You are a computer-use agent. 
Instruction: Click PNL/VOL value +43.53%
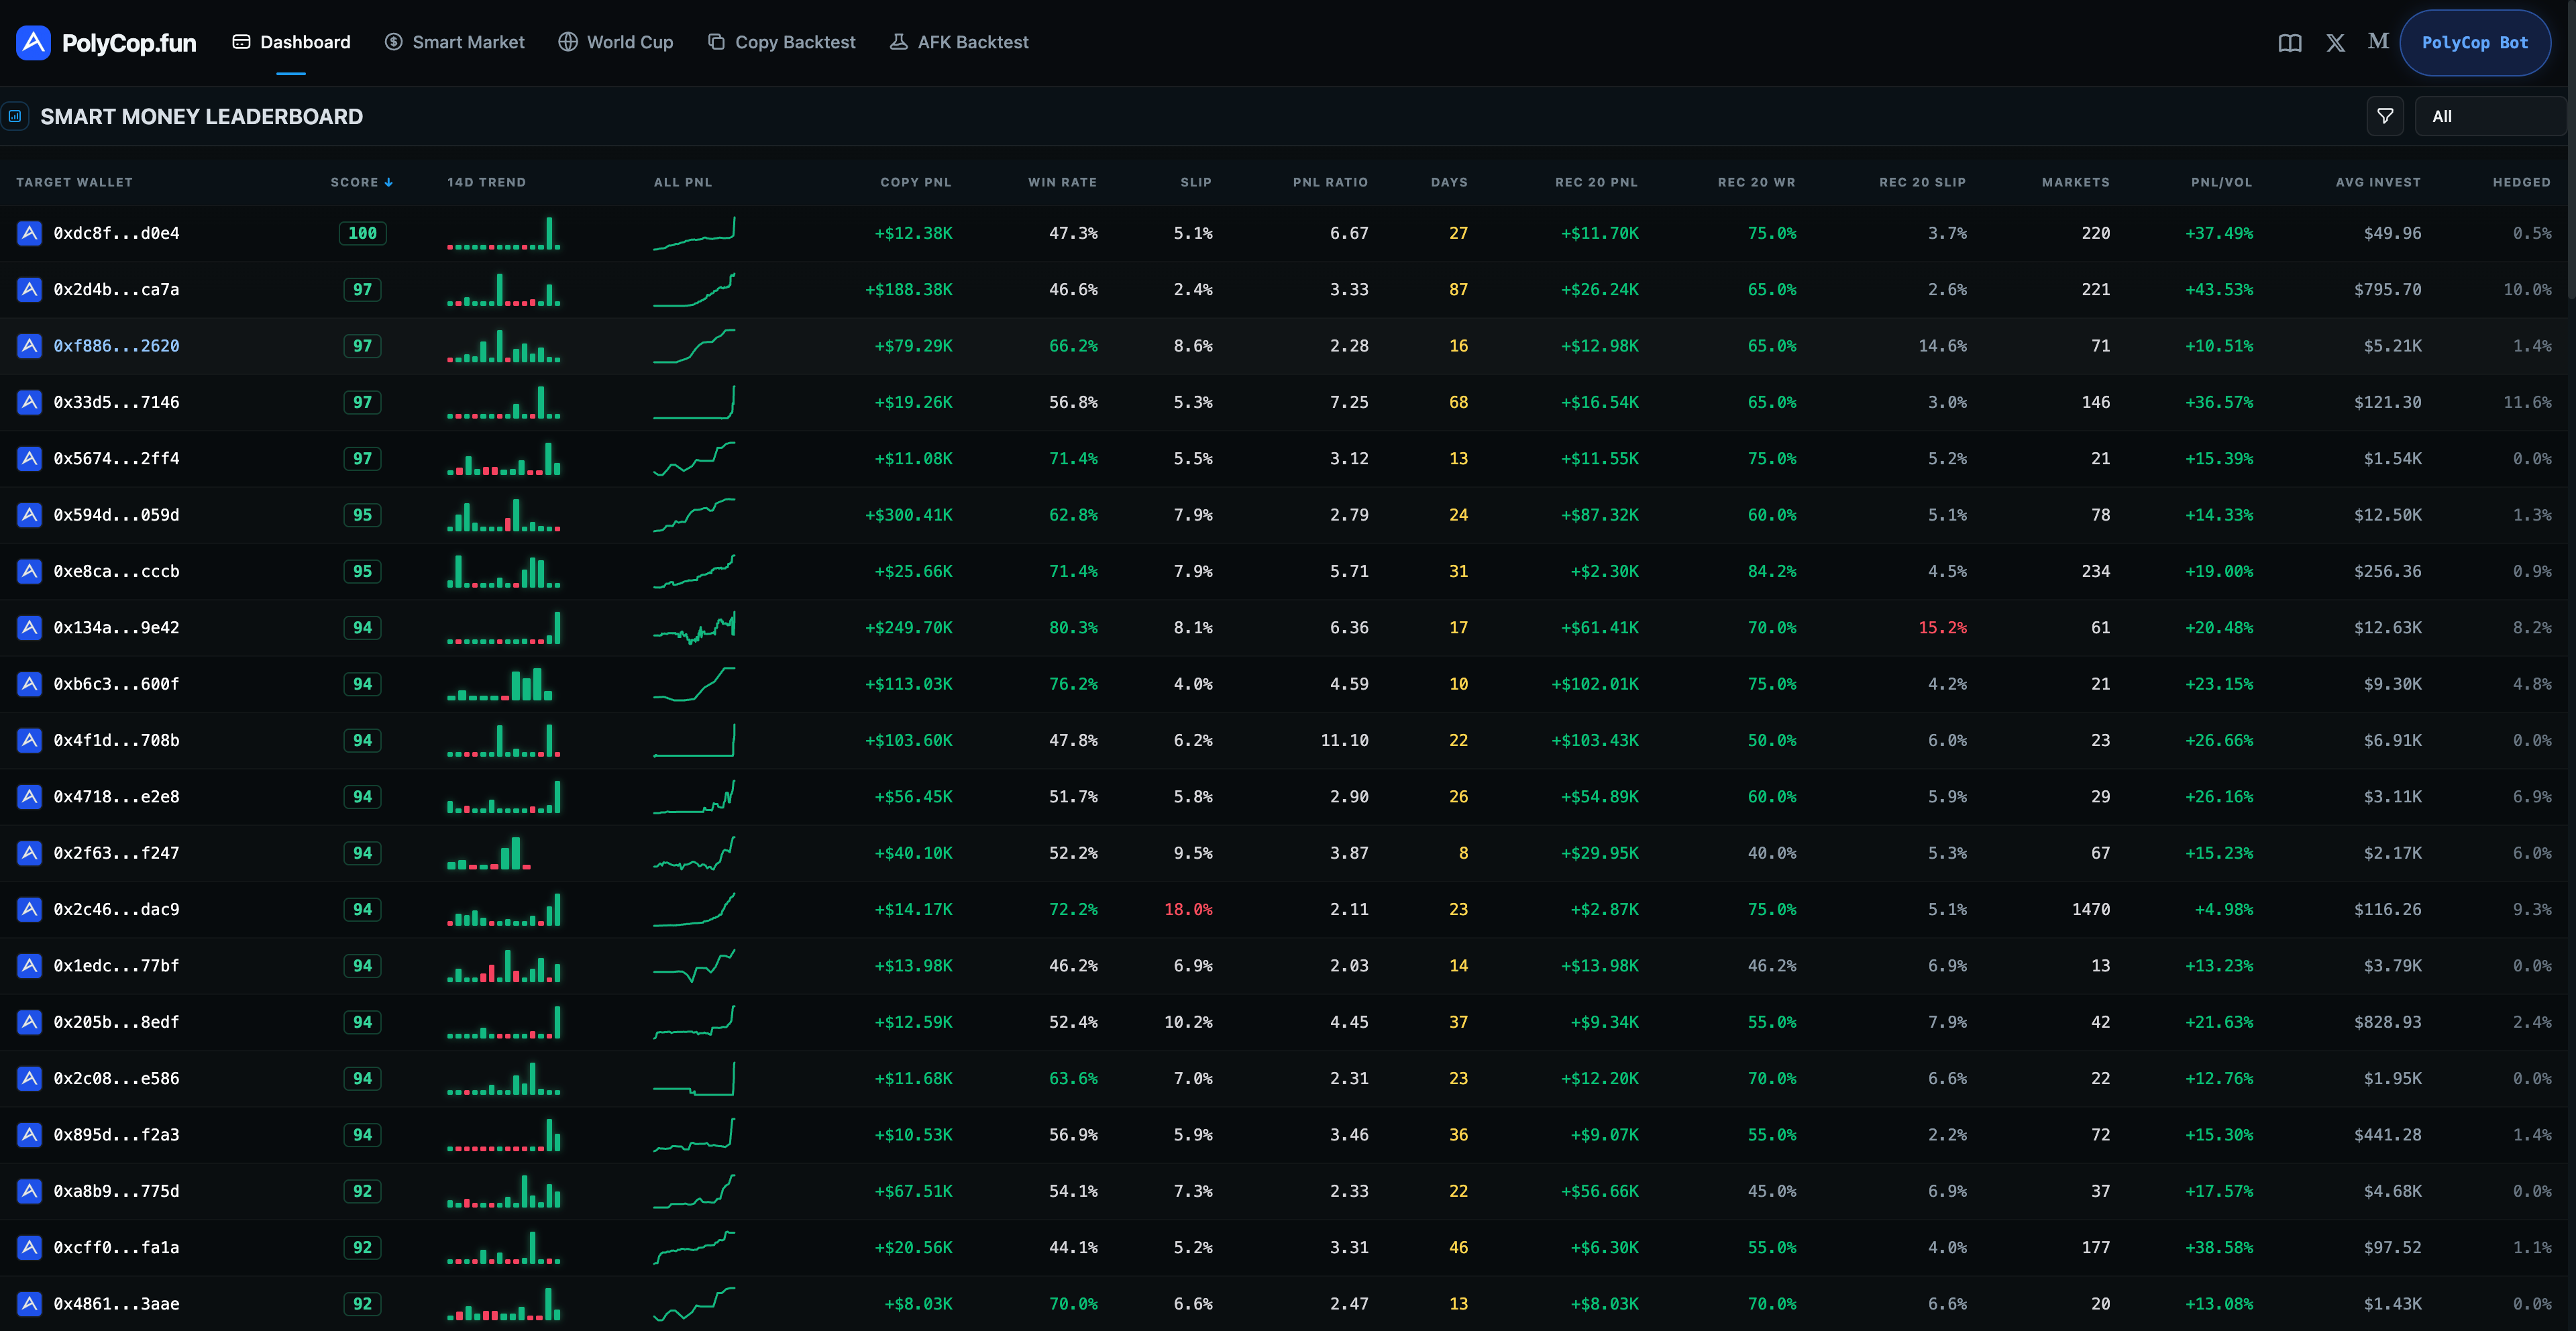2219,289
